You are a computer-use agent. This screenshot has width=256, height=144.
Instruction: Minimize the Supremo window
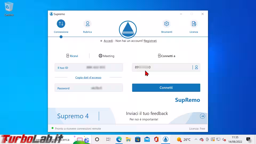(x=181, y=14)
